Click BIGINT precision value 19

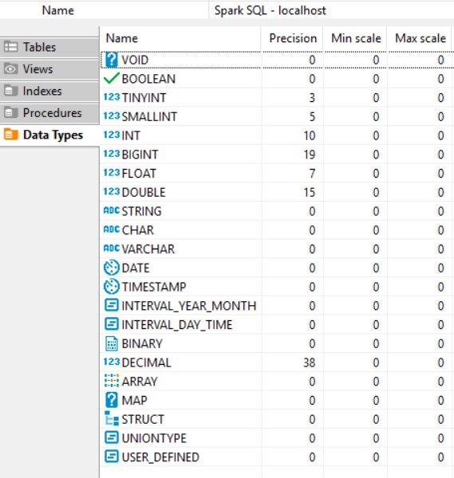(310, 155)
